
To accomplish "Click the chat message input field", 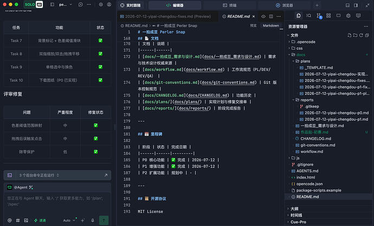I will click(x=57, y=201).
